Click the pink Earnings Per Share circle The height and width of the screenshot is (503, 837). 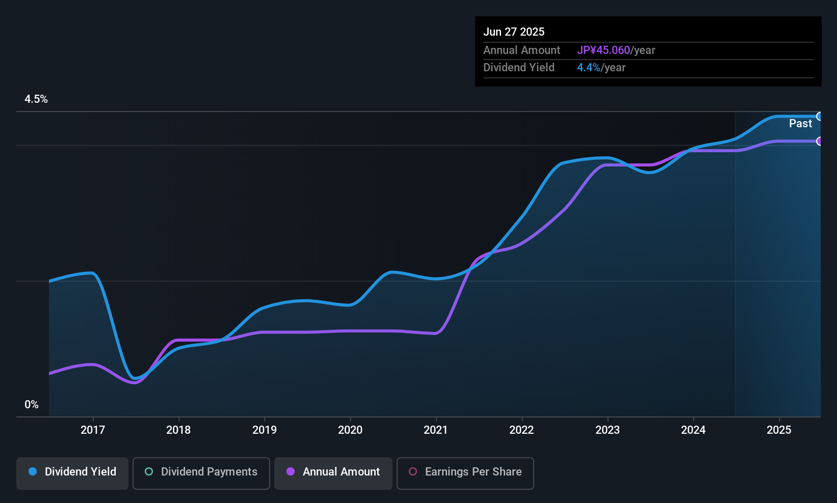coord(413,471)
